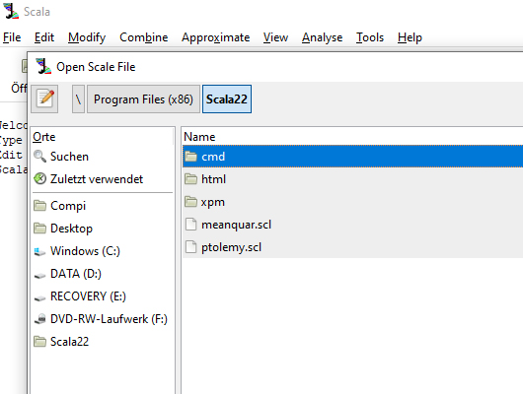Screen dimensions: 523x394
Task: Click the Scala app icon in main title bar
Action: (x=11, y=11)
